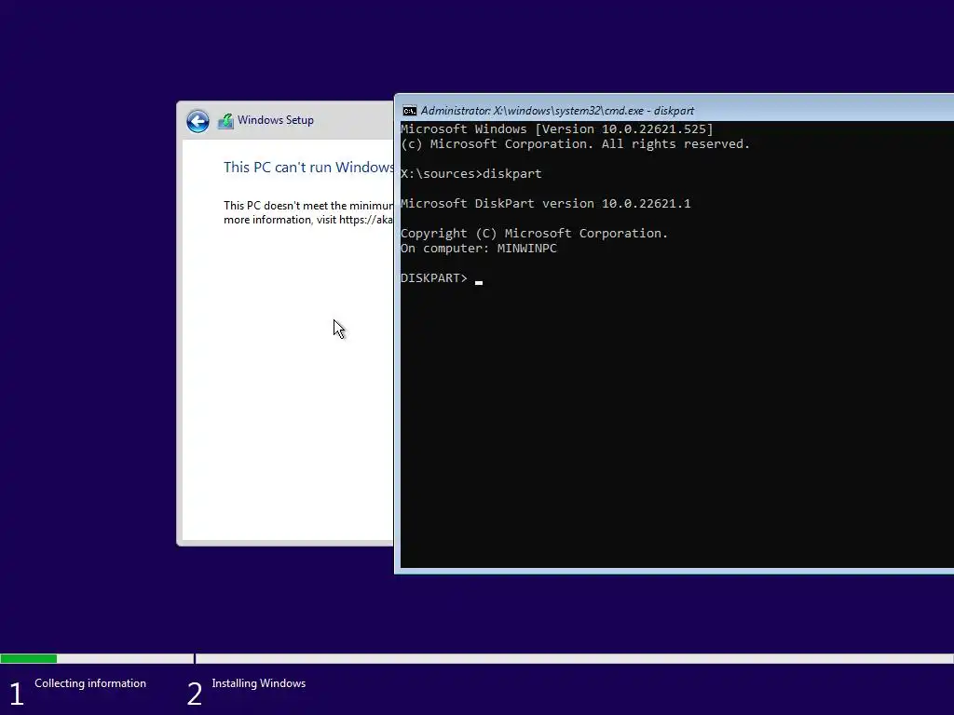
Task: Click the DISKPART> prompt line
Action: (441, 278)
